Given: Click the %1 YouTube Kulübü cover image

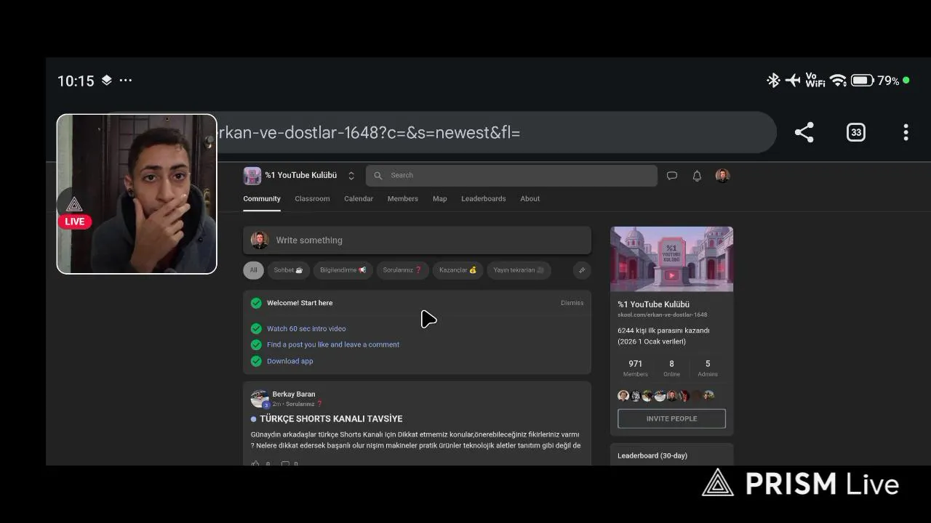Looking at the screenshot, I should coord(671,259).
